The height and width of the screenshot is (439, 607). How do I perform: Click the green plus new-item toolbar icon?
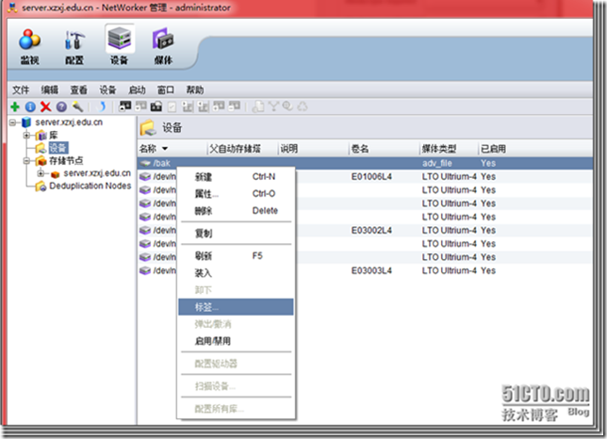pos(15,106)
